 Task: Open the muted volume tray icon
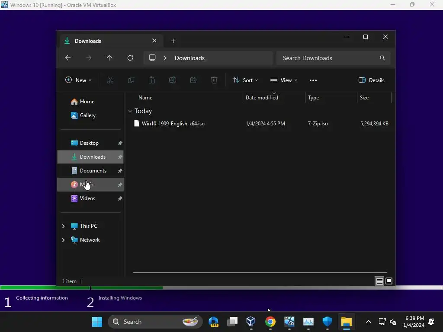pos(393,322)
